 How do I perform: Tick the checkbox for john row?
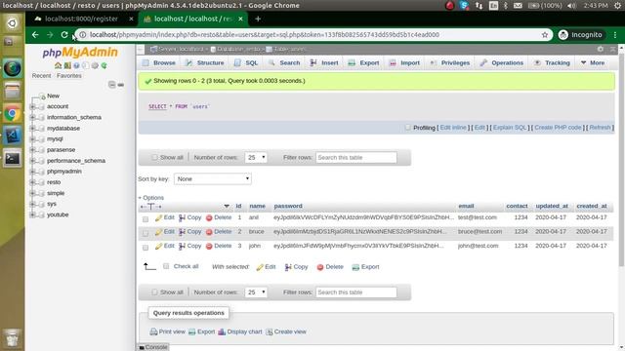[146, 248]
